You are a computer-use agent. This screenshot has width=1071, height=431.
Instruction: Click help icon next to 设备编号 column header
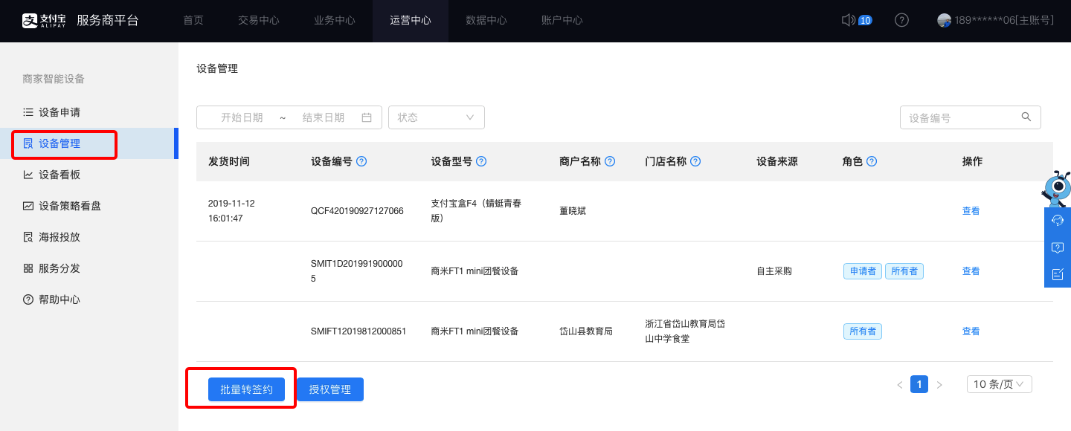(361, 161)
